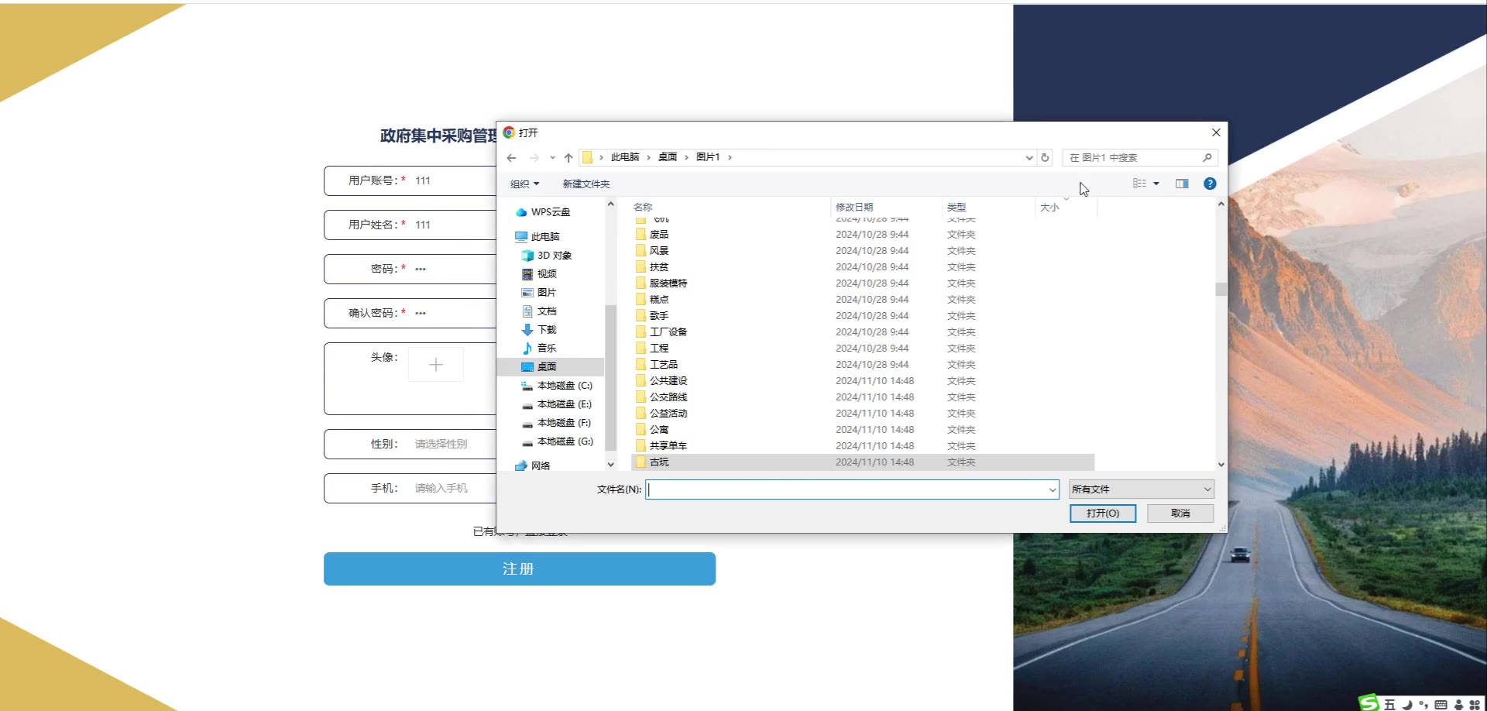Expand the 文件名 history dropdown arrow
The image size is (1487, 711).
(x=1053, y=489)
